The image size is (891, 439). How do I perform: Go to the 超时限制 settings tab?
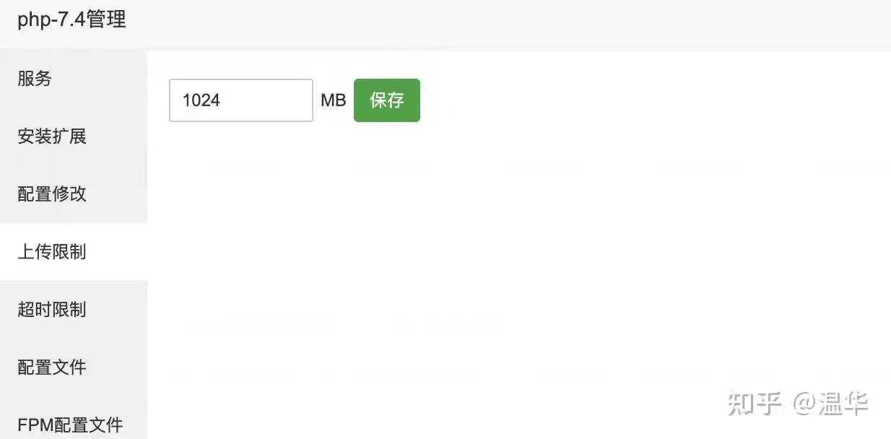point(73,310)
